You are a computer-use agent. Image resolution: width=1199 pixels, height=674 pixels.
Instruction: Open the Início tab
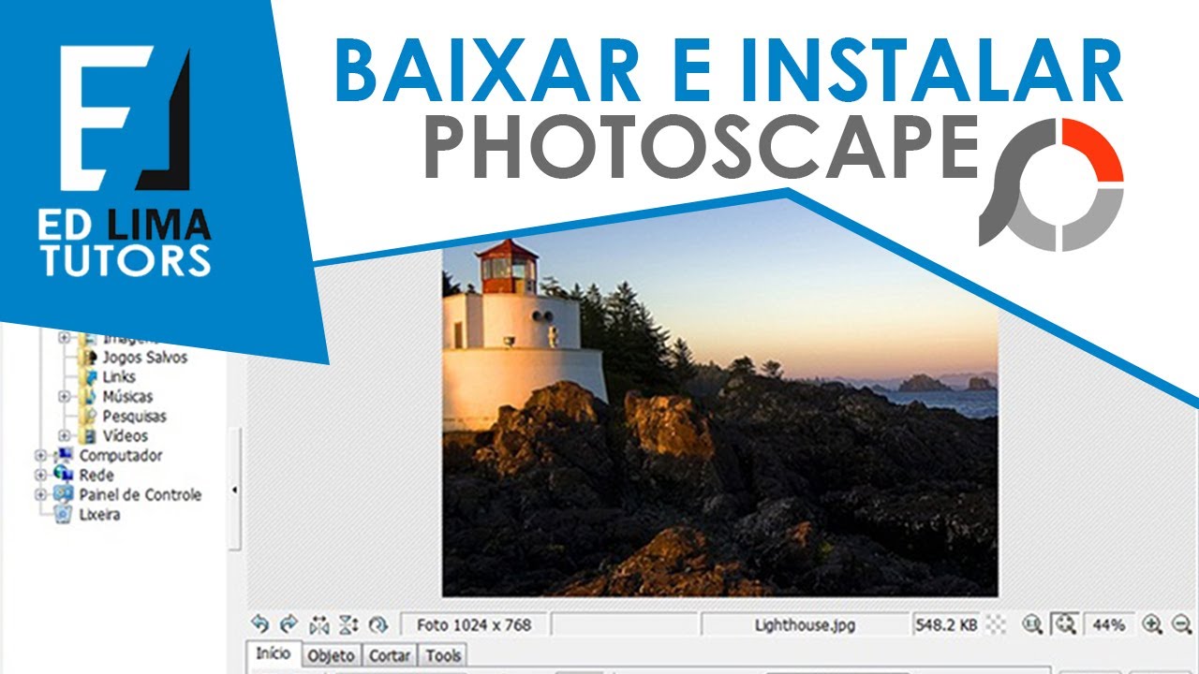273,654
